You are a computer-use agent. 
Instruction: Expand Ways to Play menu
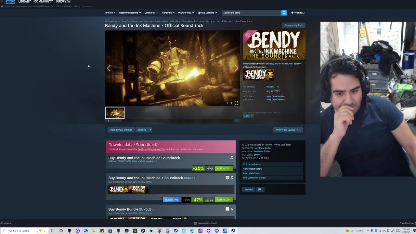tap(186, 13)
